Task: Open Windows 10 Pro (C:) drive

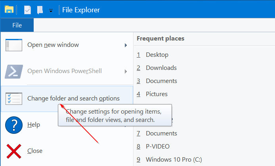Action: pos(174,160)
